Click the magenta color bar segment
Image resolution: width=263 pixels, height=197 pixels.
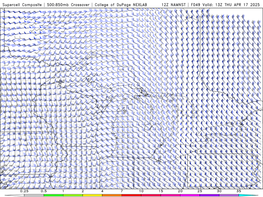[x=190, y=195]
